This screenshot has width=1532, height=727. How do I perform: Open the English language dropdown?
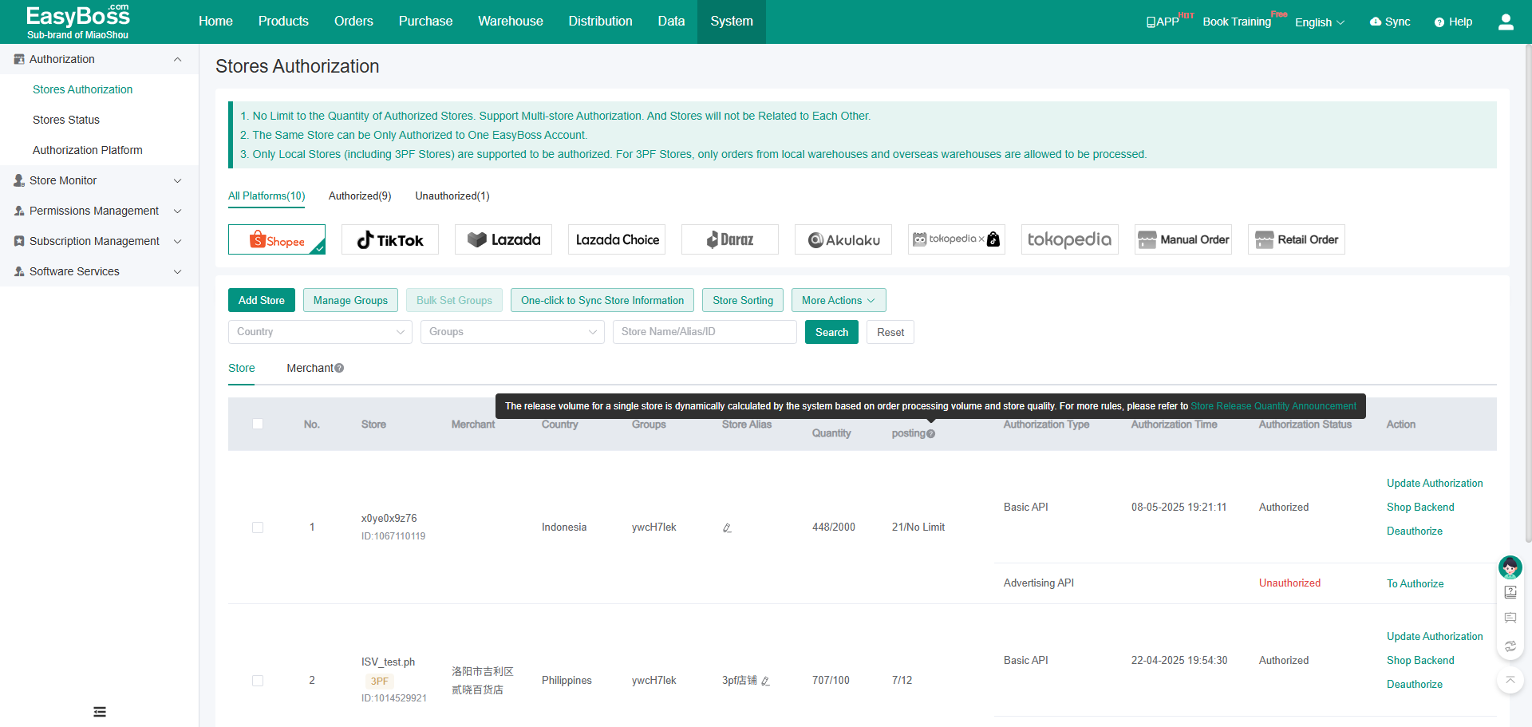pos(1320,22)
